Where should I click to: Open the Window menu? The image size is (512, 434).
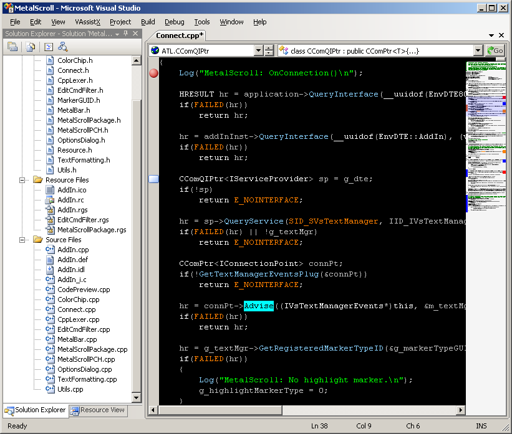[x=231, y=22]
